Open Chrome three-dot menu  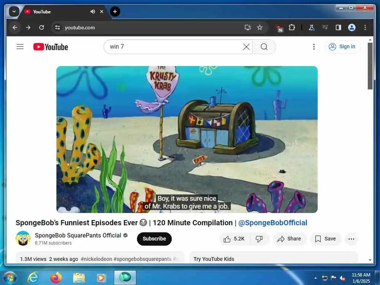(365, 27)
